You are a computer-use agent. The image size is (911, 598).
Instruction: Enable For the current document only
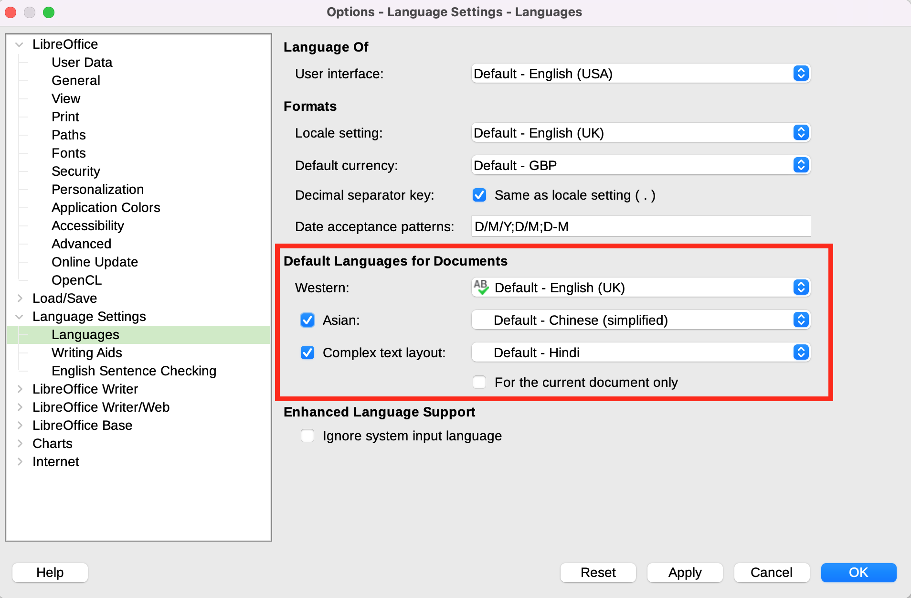tap(479, 382)
